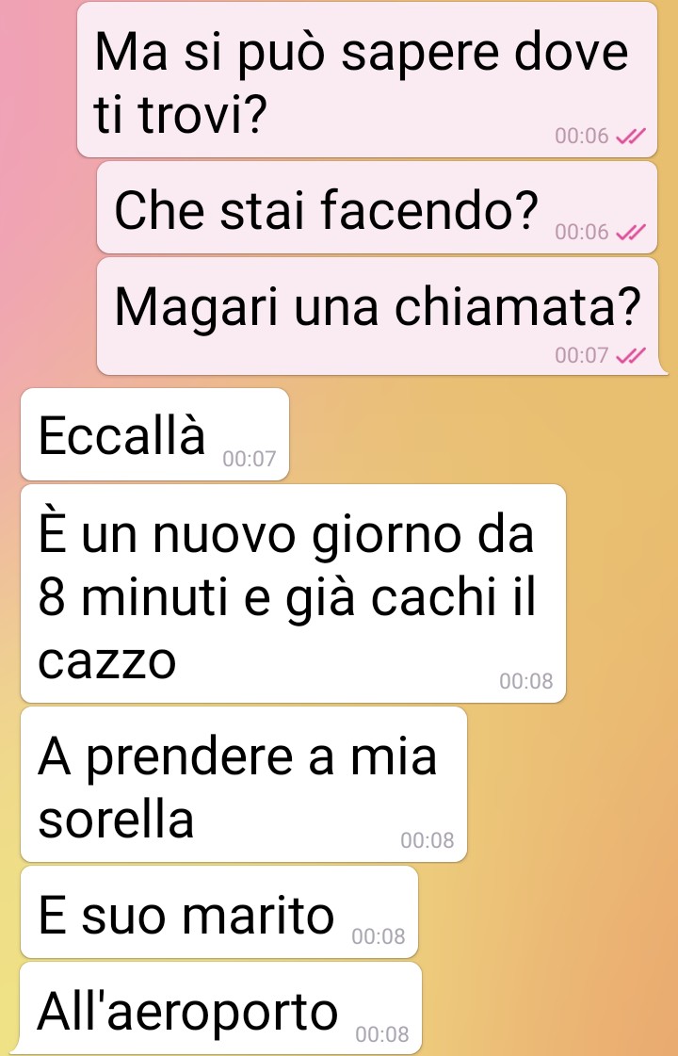Select the 'All'aeroporto' message bubble
This screenshot has width=678, height=1056.
point(219,1008)
